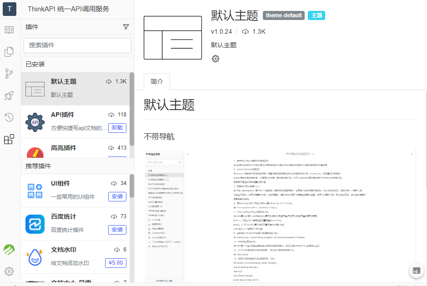Click the API插件 circular logo
This screenshot has height=286, width=427.
[35, 121]
